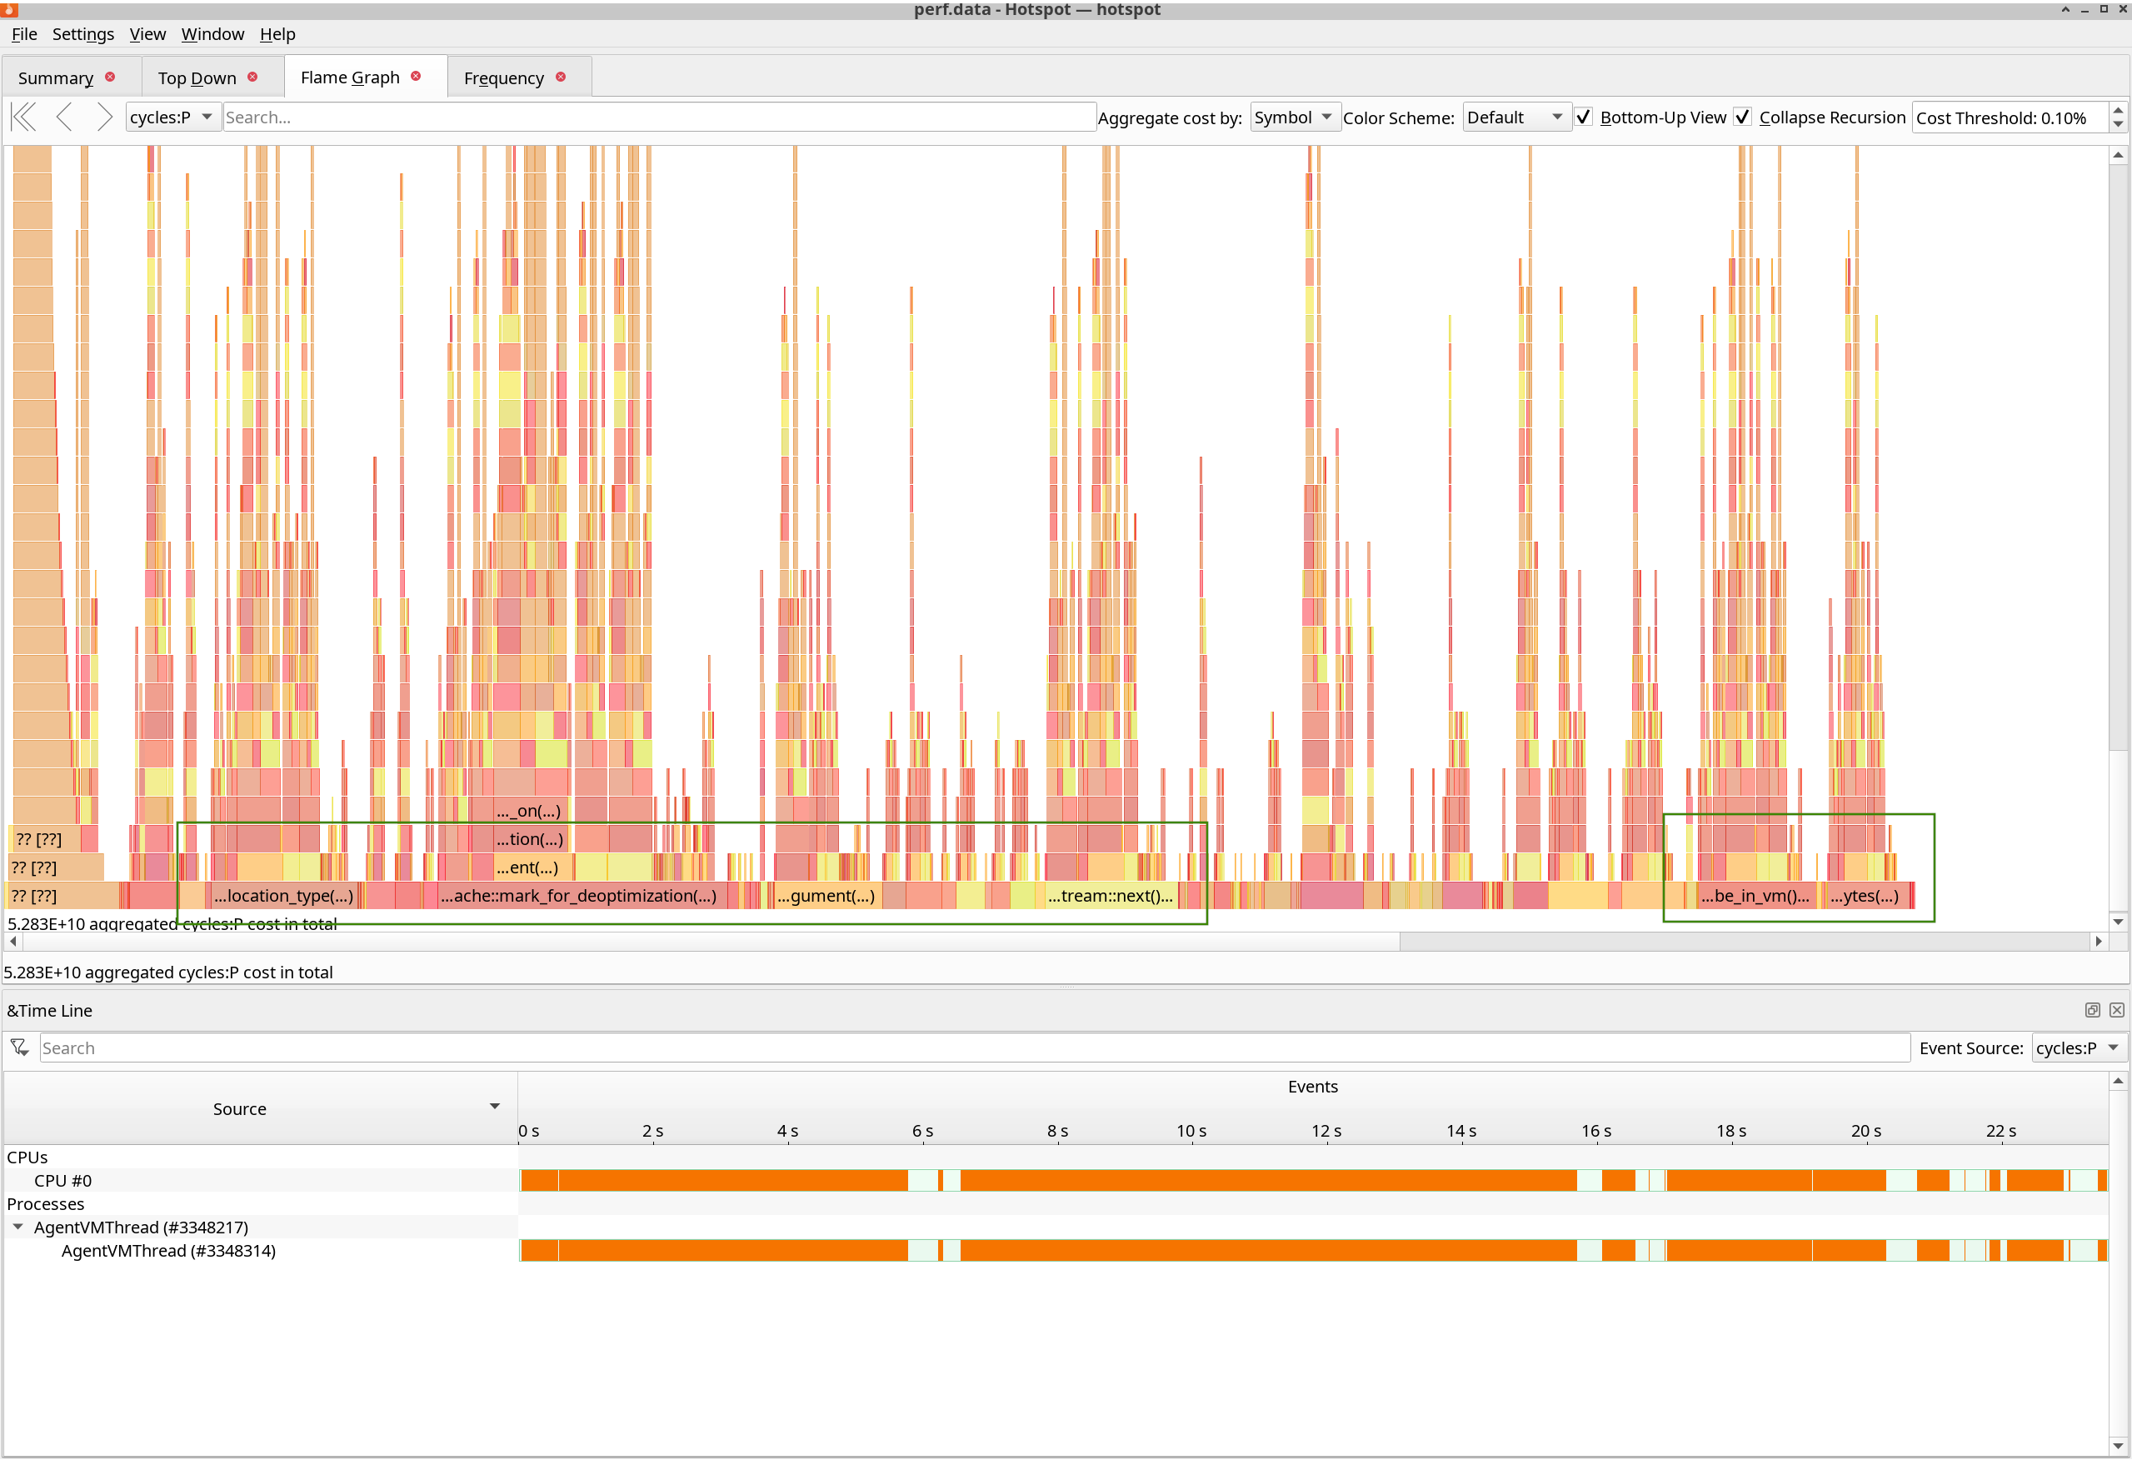Go to first flame graph history entry
2132x1460 pixels.
coord(24,117)
